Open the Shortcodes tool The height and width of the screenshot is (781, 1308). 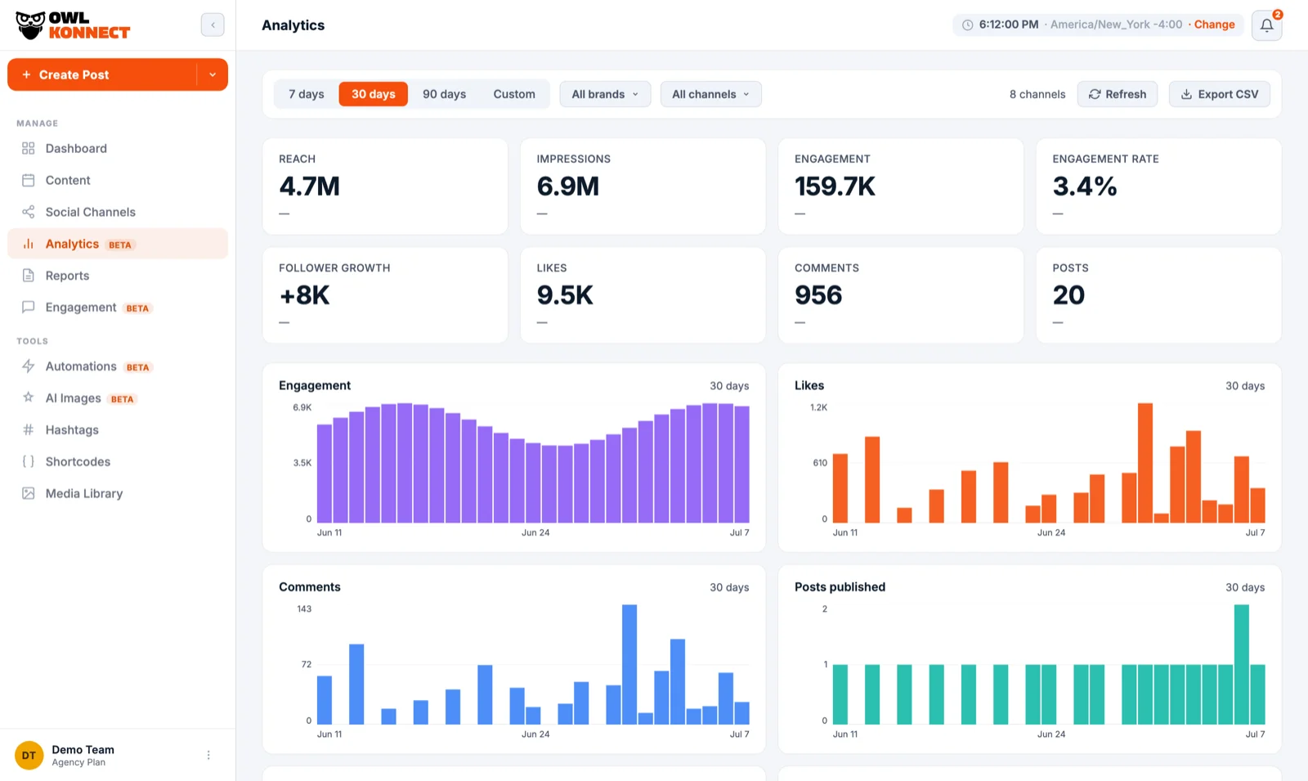click(118, 461)
